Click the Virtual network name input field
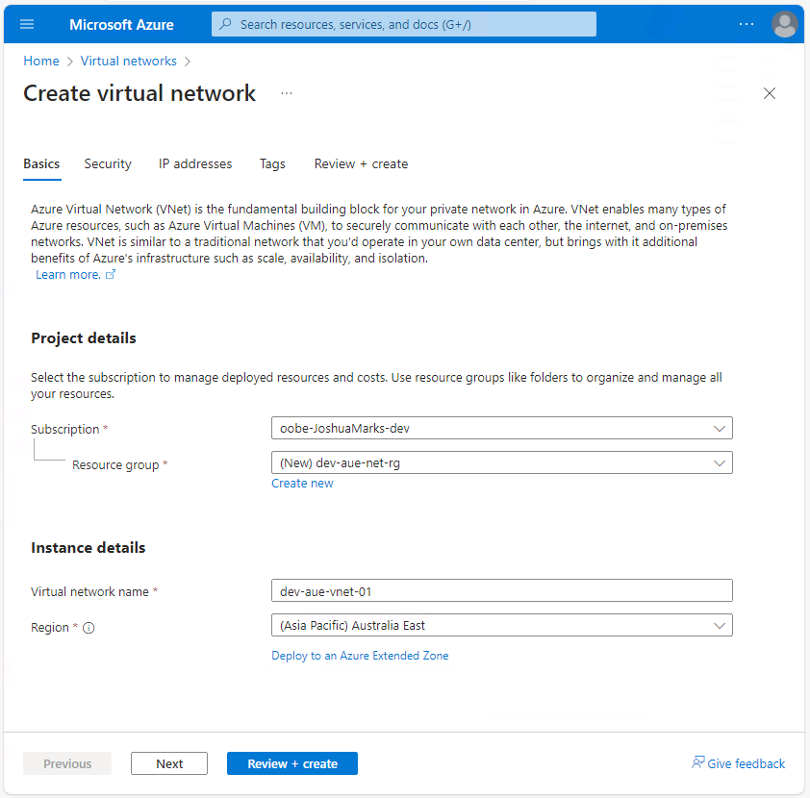This screenshot has width=810, height=798. 500,590
